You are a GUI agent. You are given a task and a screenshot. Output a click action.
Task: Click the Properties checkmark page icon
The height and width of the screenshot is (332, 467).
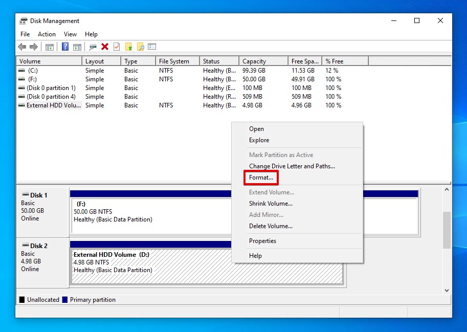tap(117, 47)
